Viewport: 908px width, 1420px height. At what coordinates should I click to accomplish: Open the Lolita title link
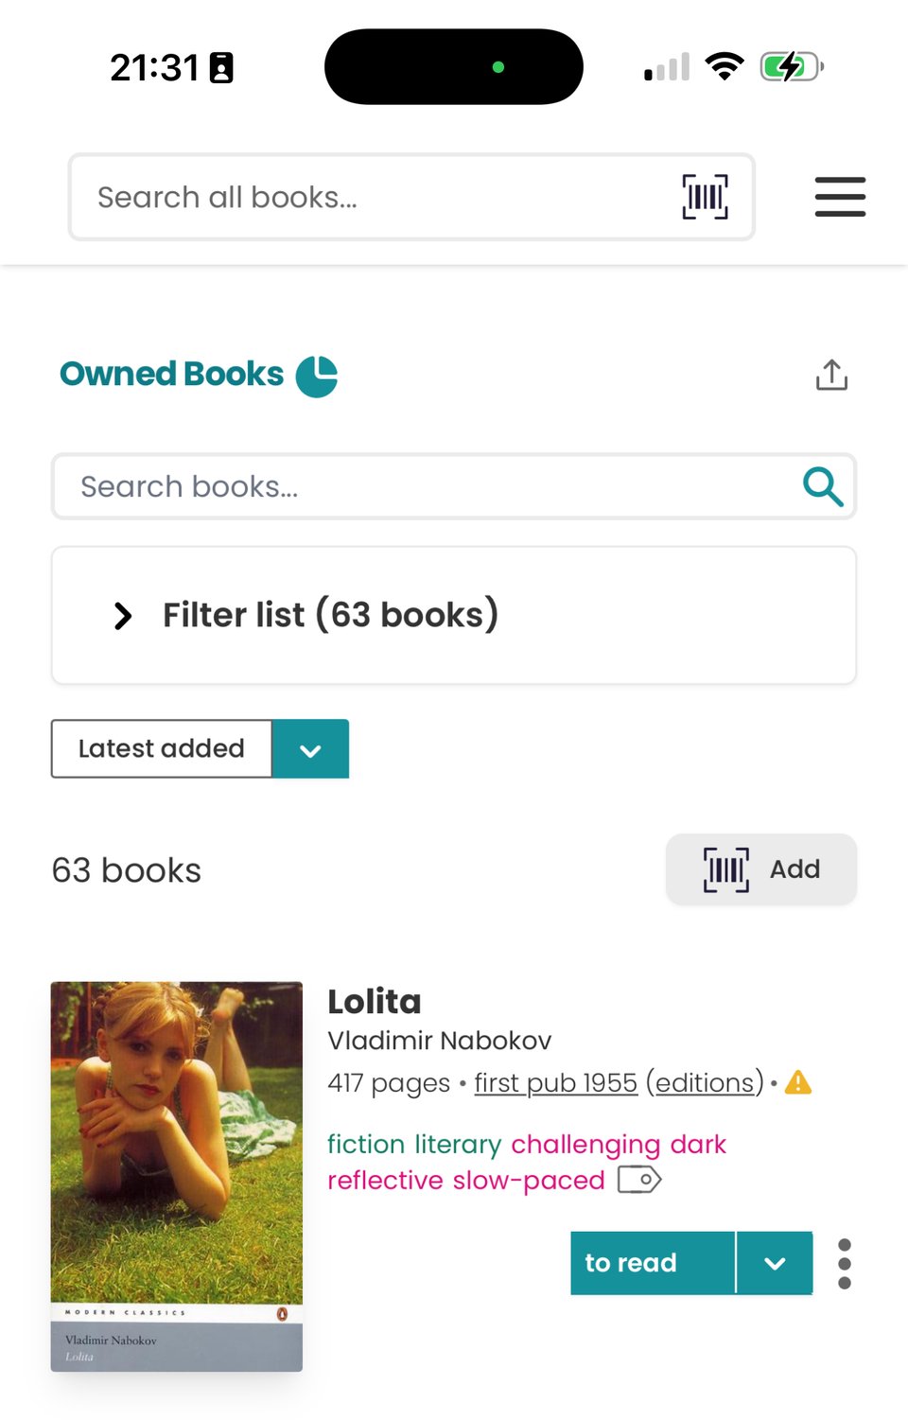point(375,1002)
